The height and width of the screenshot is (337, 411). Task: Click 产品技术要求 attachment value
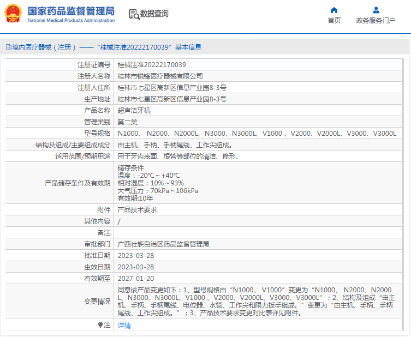coord(138,210)
